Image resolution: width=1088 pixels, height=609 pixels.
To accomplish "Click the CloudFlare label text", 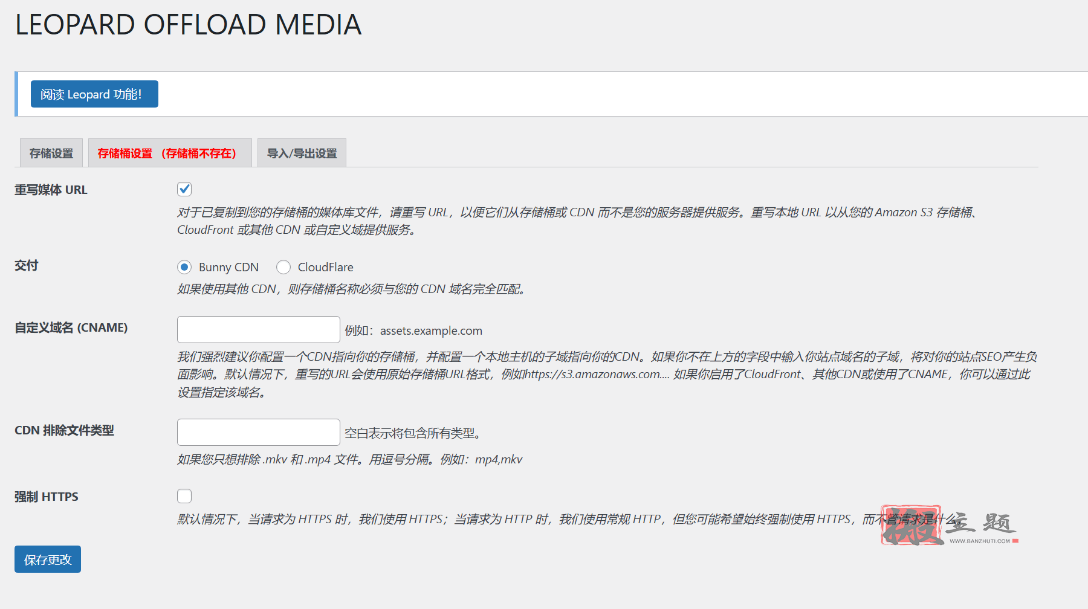I will [x=325, y=267].
